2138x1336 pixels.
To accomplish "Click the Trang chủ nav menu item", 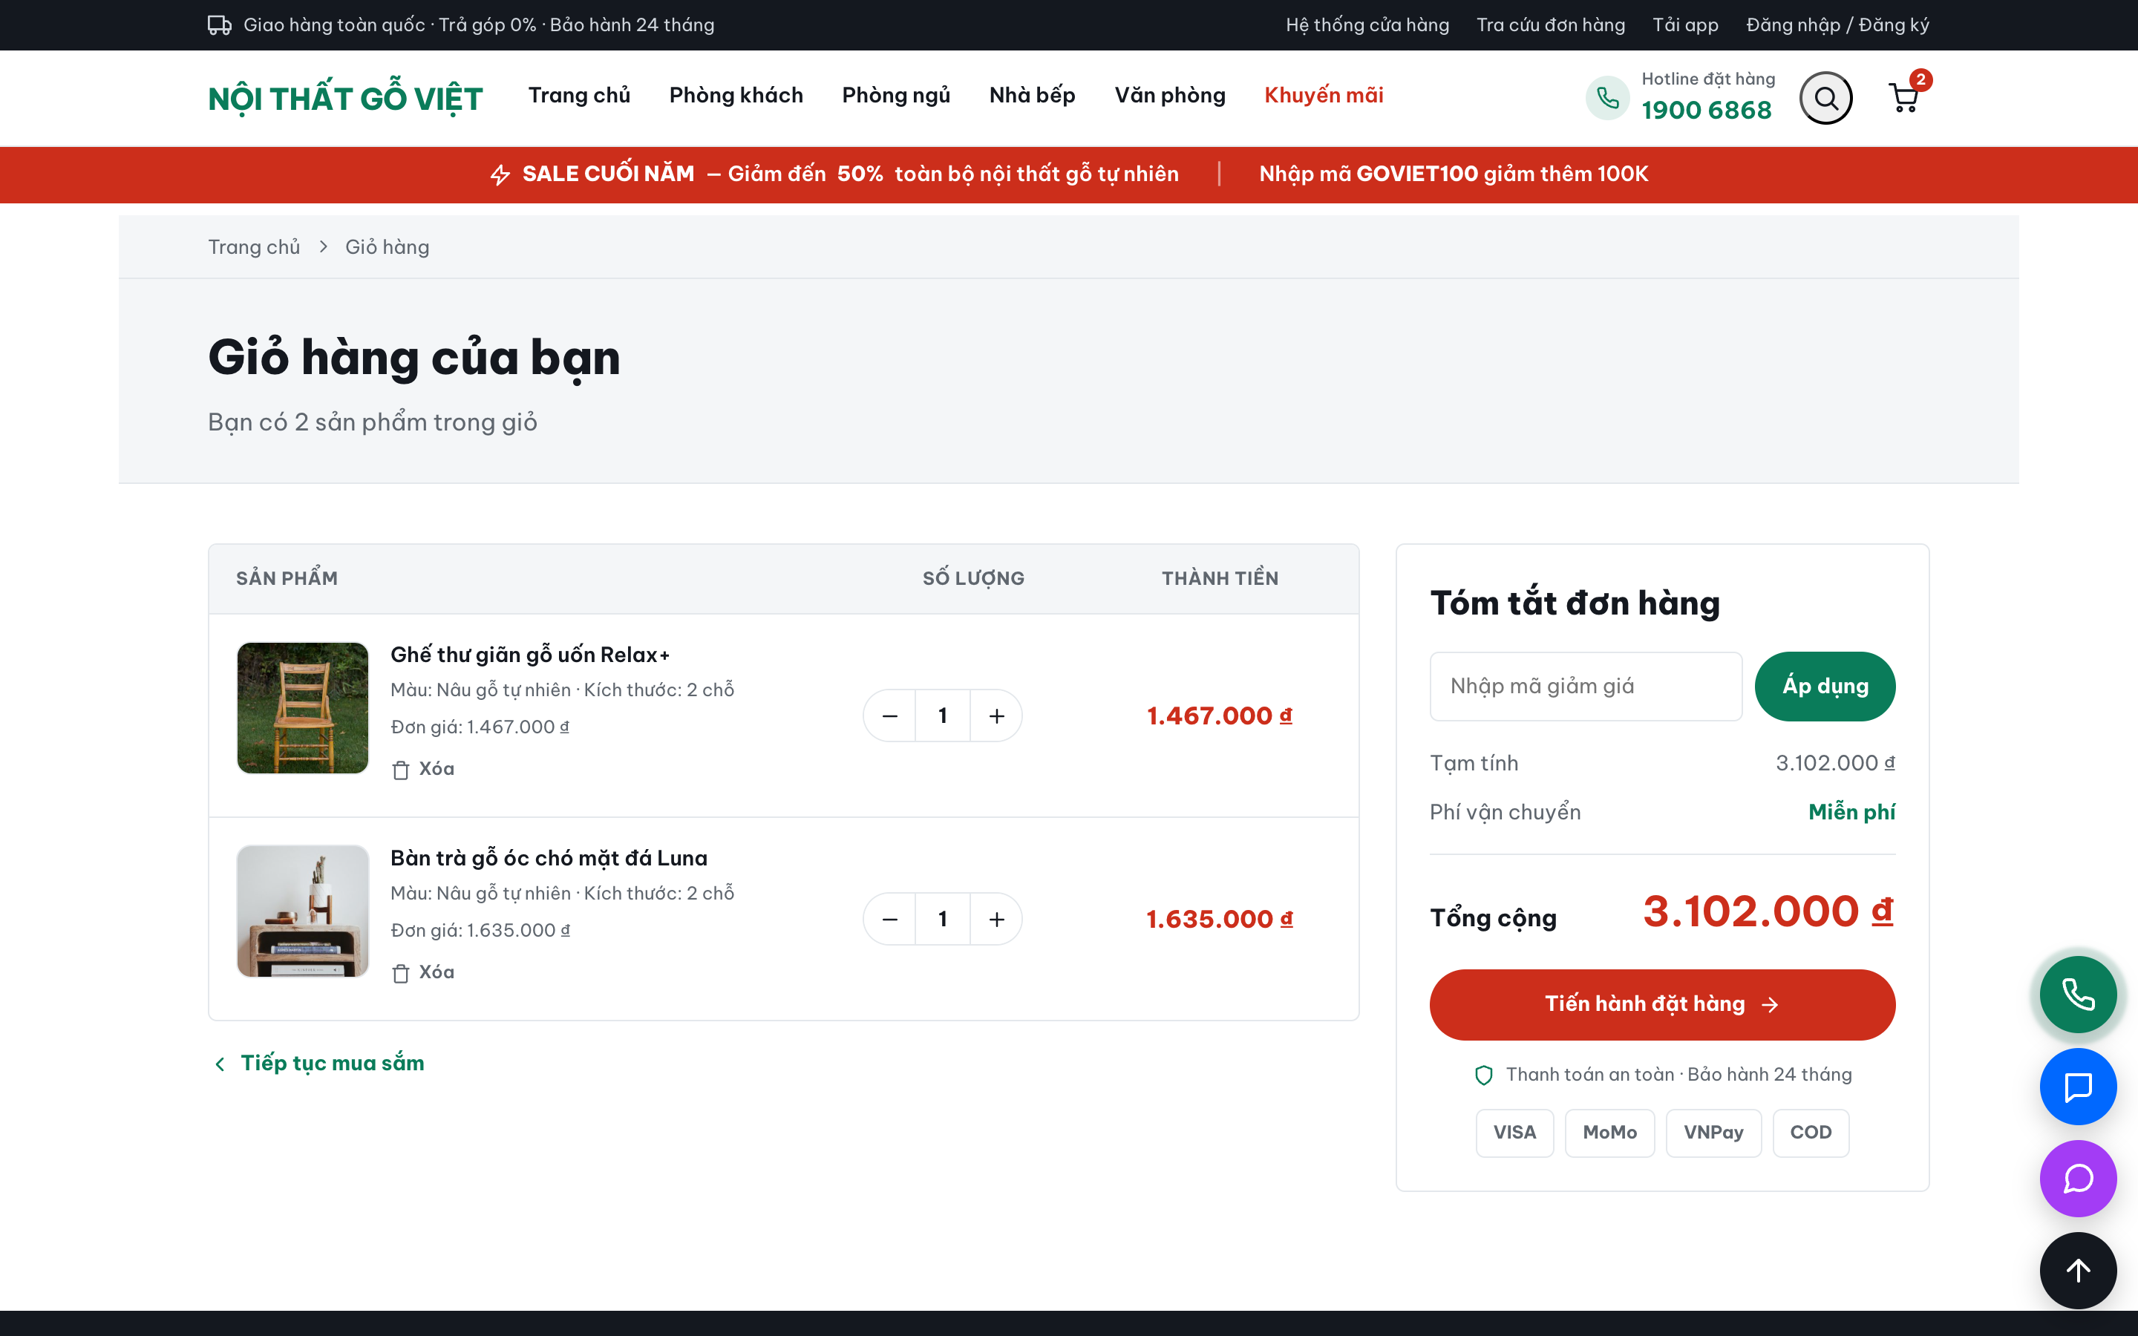I will click(580, 96).
